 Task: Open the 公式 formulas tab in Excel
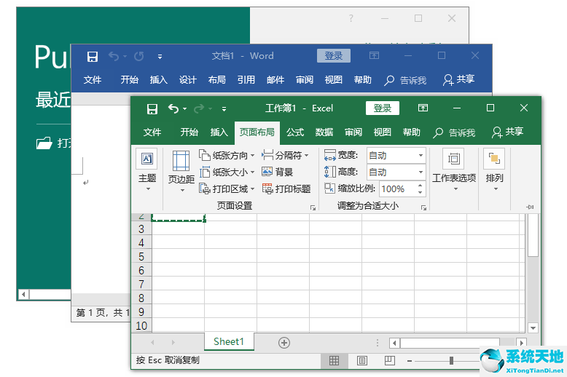tap(295, 132)
